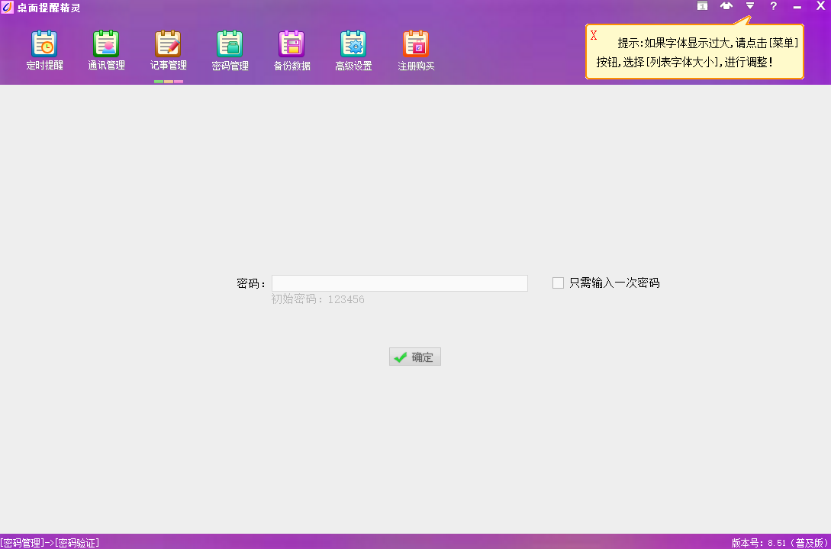Enable 只需输入一次密码 checkbox

558,283
